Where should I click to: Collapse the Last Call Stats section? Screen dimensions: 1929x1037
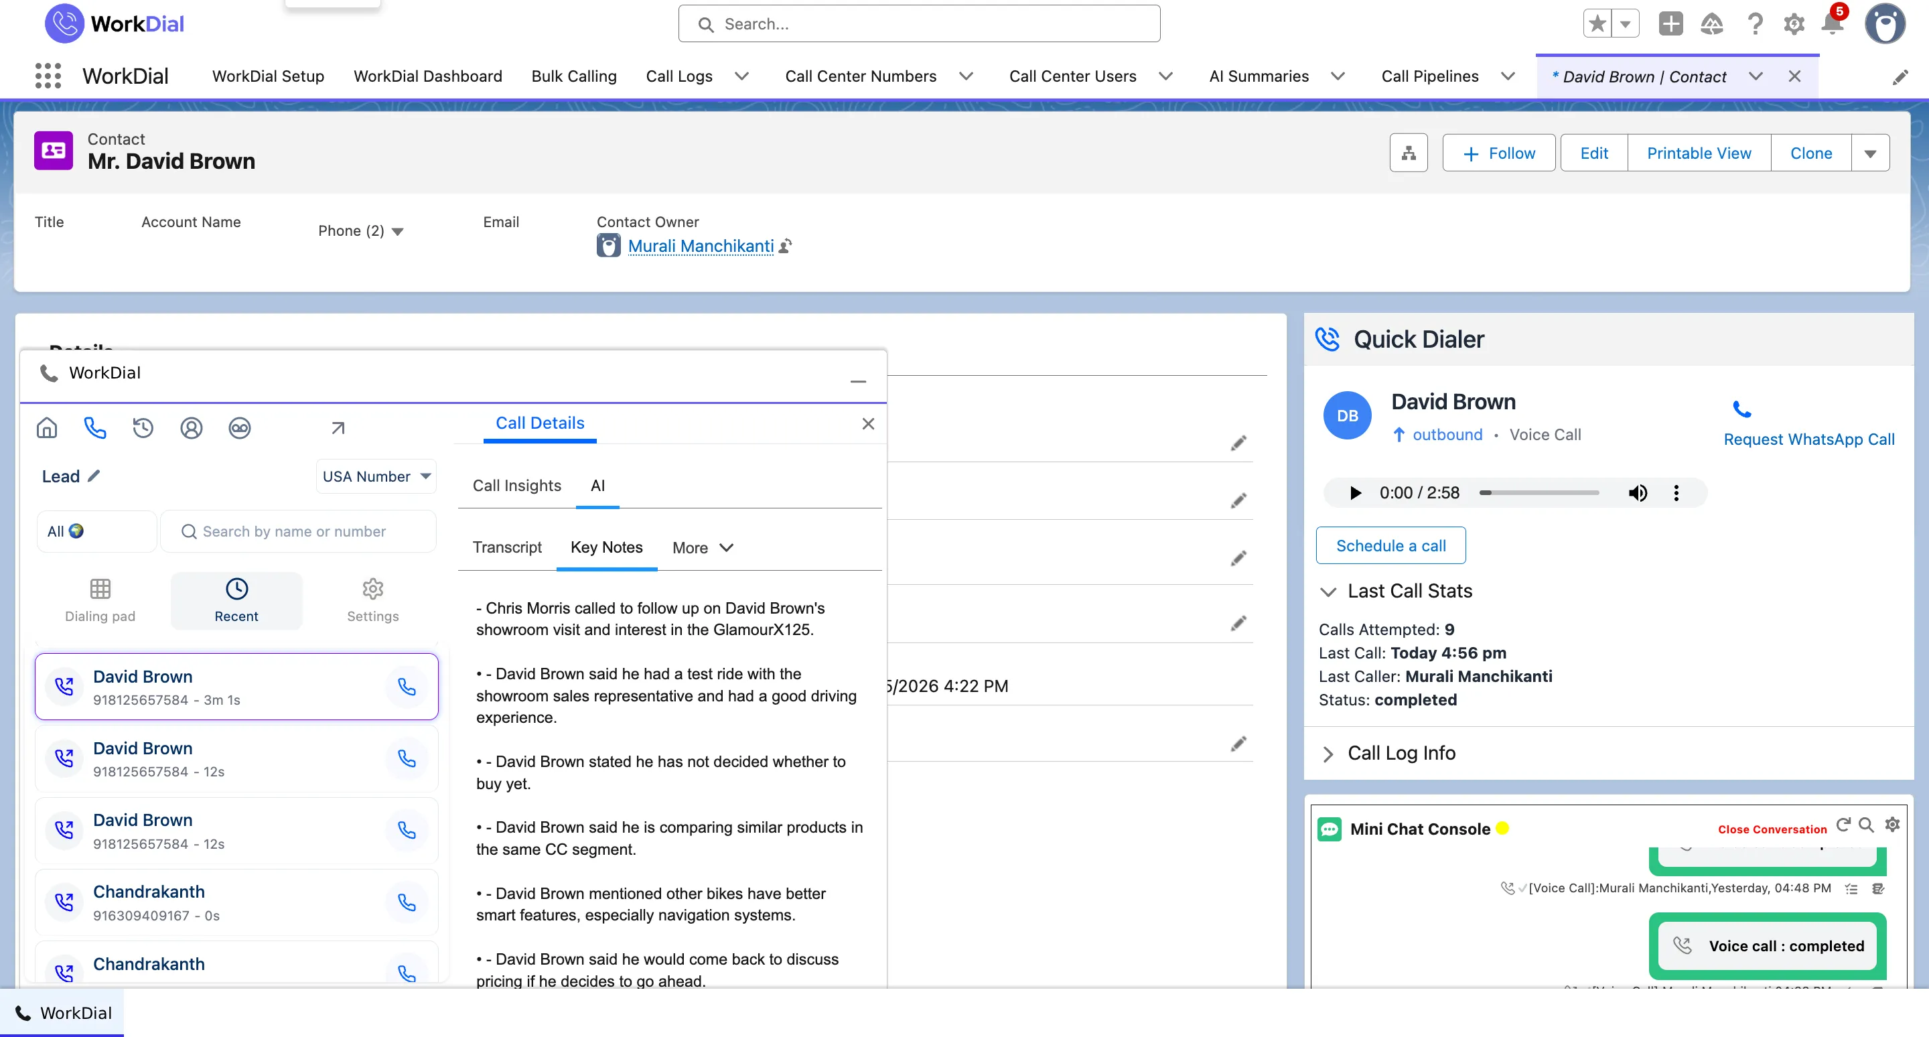pos(1327,592)
